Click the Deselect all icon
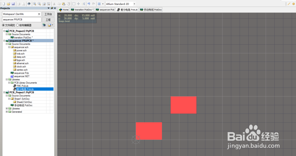The image size is (296, 156). 83,4
